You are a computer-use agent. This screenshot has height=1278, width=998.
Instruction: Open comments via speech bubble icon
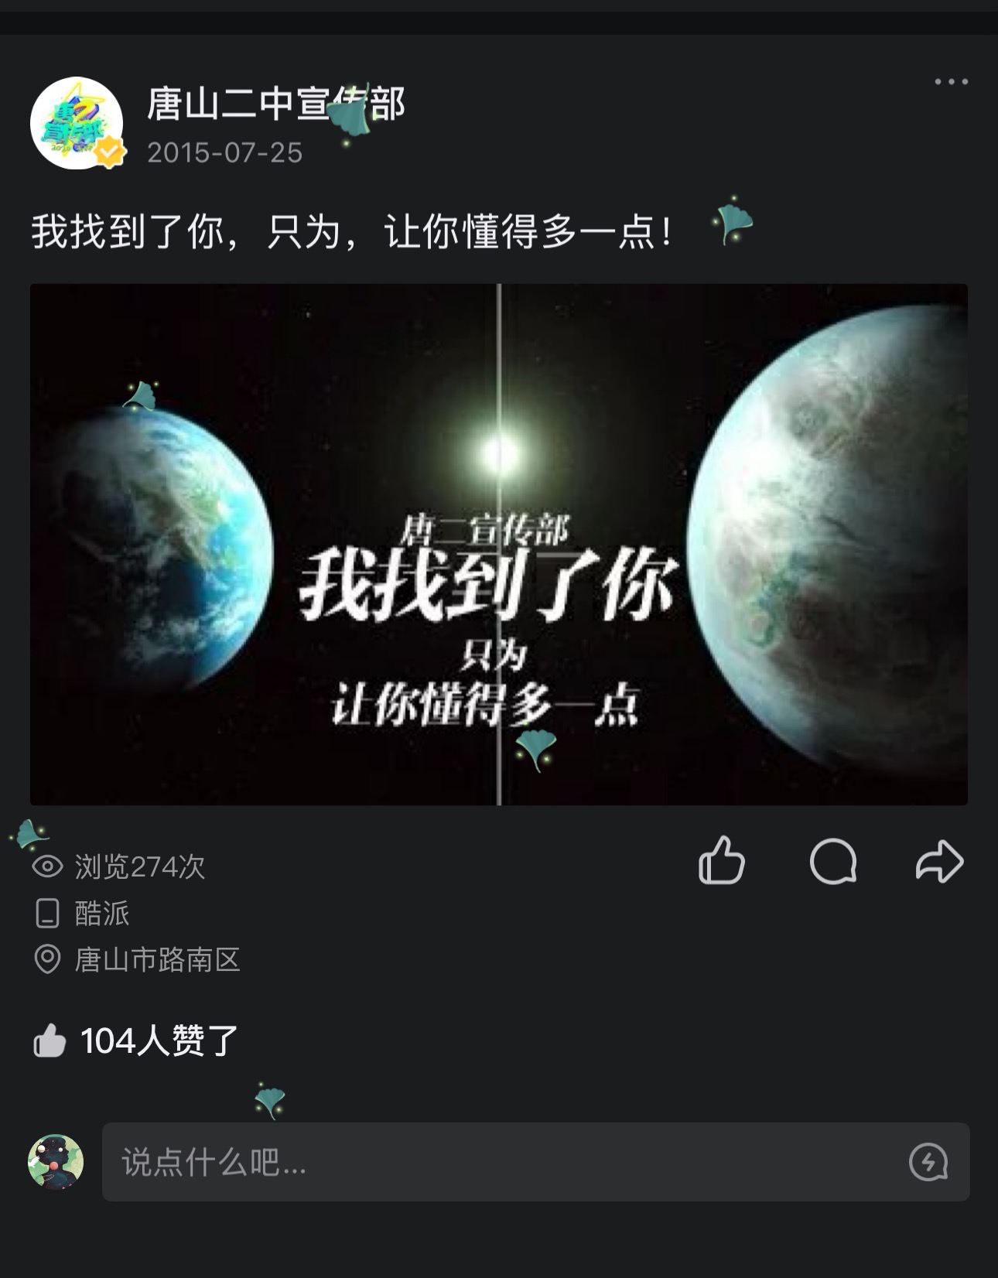(x=832, y=861)
